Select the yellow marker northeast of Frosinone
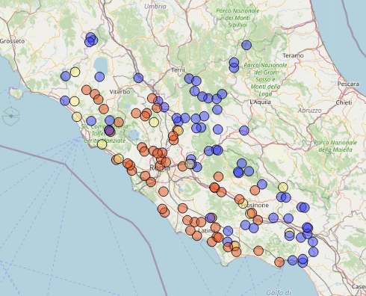 coord(283,187)
